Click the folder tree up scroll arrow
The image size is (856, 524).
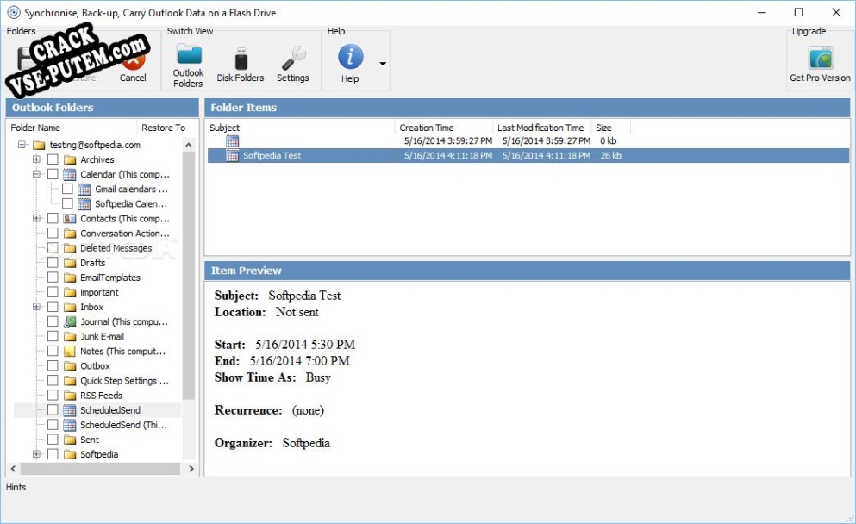(x=188, y=145)
